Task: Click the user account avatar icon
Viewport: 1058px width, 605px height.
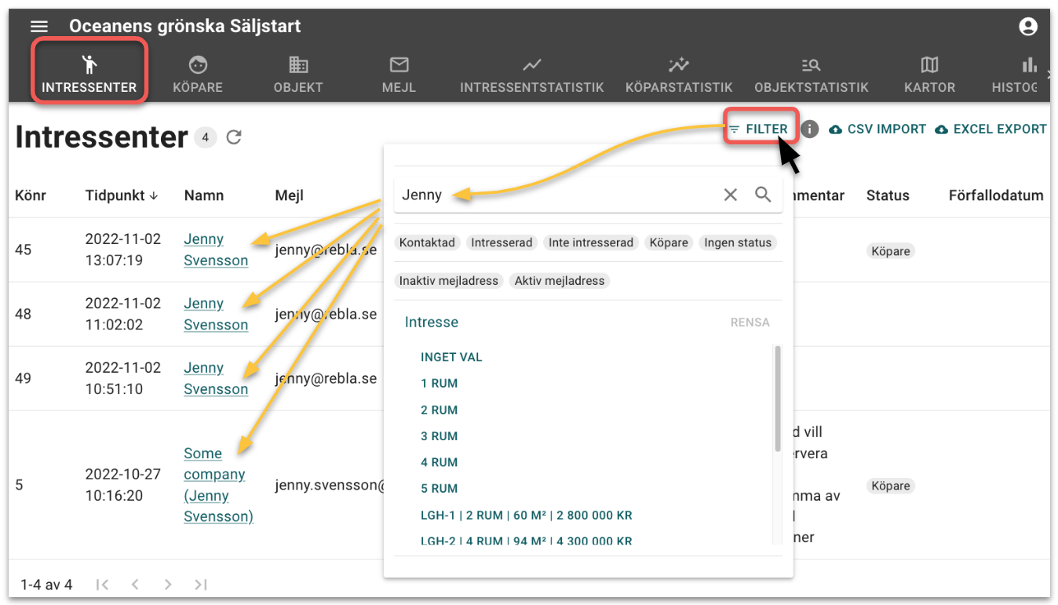Action: point(1027,27)
